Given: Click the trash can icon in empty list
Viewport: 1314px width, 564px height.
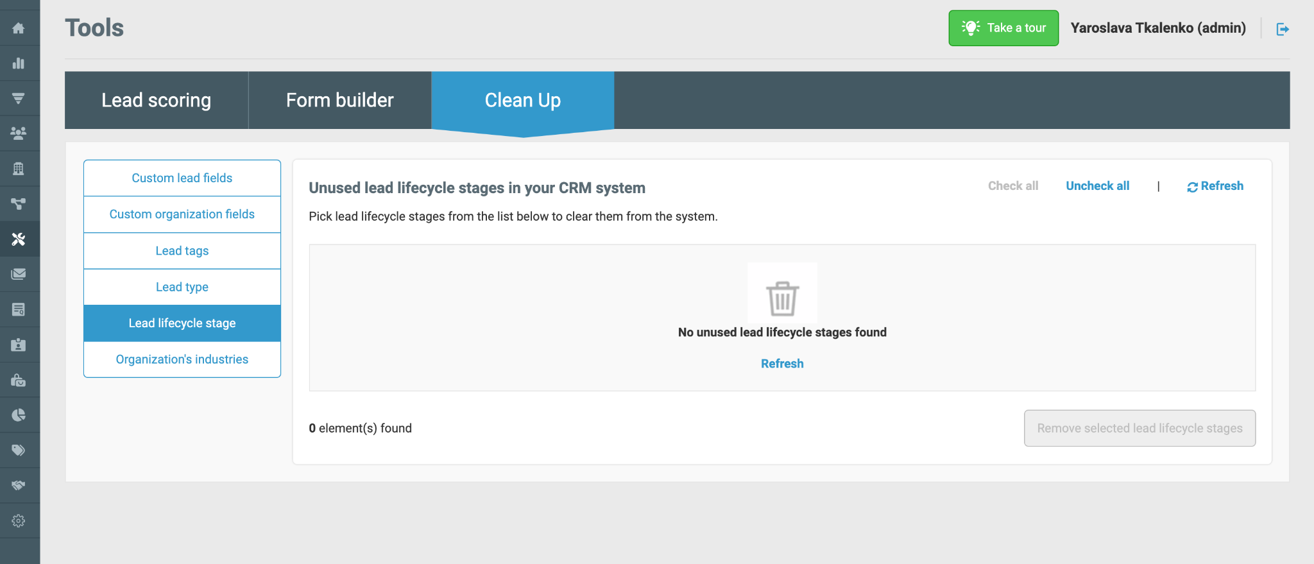Looking at the screenshot, I should click(x=782, y=298).
